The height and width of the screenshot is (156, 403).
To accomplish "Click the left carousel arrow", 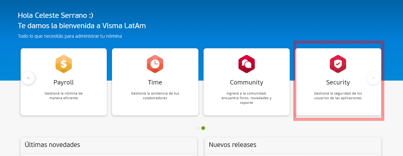I will point(28,78).
